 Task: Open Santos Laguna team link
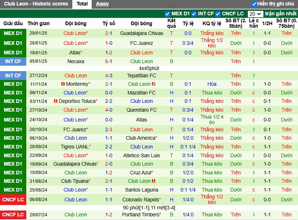(141, 190)
